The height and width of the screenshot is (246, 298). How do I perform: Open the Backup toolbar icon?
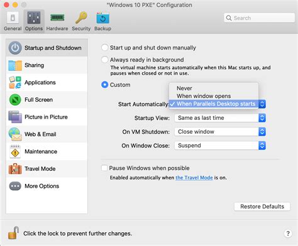102,18
